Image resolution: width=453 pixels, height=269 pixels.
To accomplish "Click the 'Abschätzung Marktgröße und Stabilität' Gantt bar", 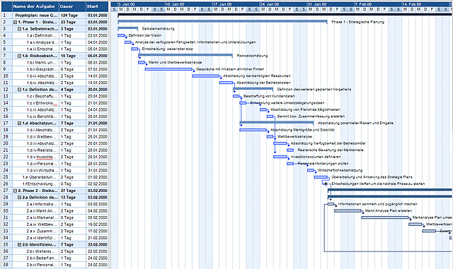I will tap(253, 130).
